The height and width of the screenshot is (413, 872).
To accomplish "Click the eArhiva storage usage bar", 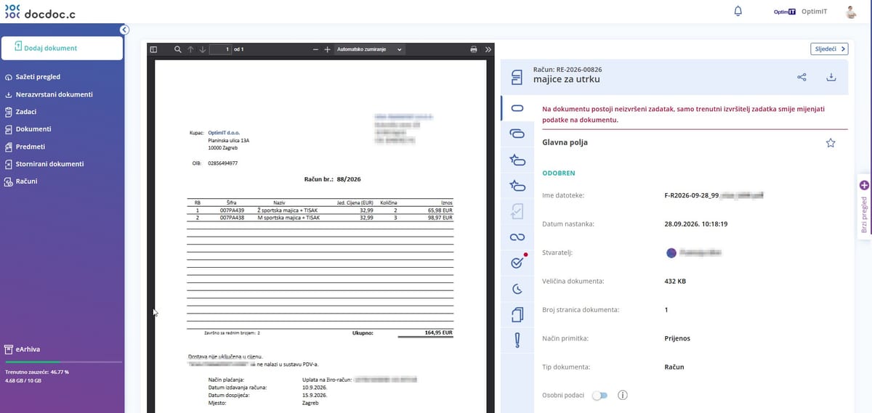I will [62, 362].
